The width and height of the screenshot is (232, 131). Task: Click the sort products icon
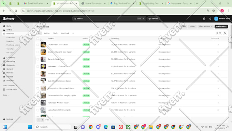click(225, 33)
